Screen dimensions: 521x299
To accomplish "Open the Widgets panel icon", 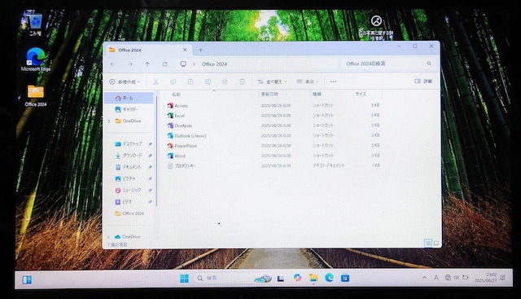I will coord(27,279).
